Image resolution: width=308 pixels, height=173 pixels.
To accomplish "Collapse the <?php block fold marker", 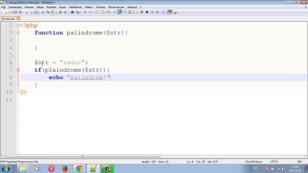I will tap(18, 25).
